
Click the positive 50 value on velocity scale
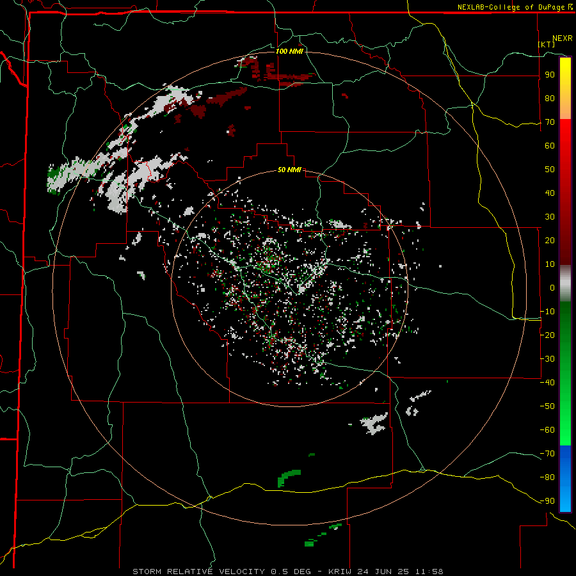[x=550, y=170]
